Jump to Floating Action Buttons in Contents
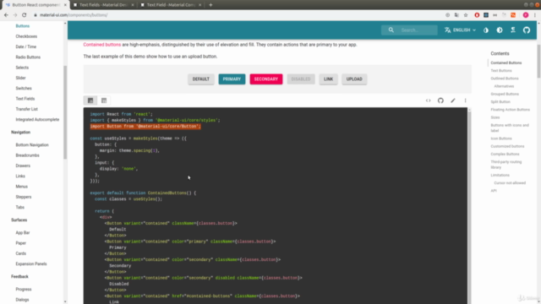 pyautogui.click(x=511, y=110)
